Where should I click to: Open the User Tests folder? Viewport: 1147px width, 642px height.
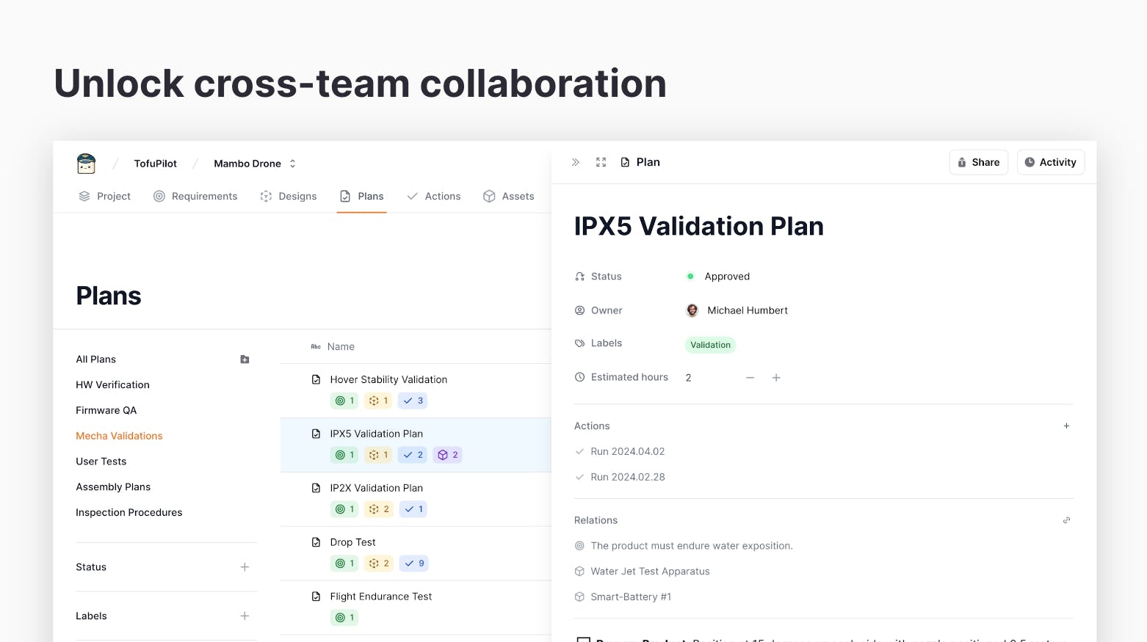[101, 462]
